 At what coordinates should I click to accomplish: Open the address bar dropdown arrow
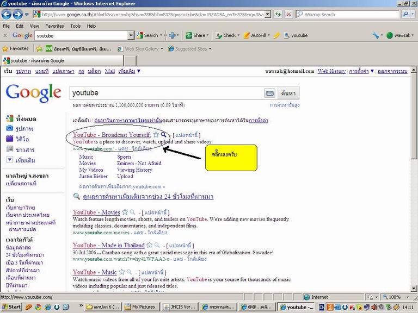point(268,14)
